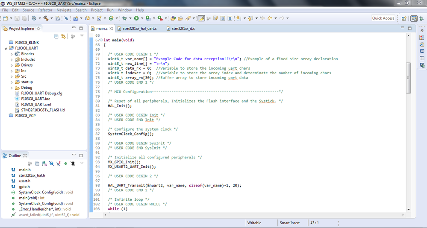Collapse the F103C8_UART project tree
This screenshot has width=427, height=228.
[6, 48]
